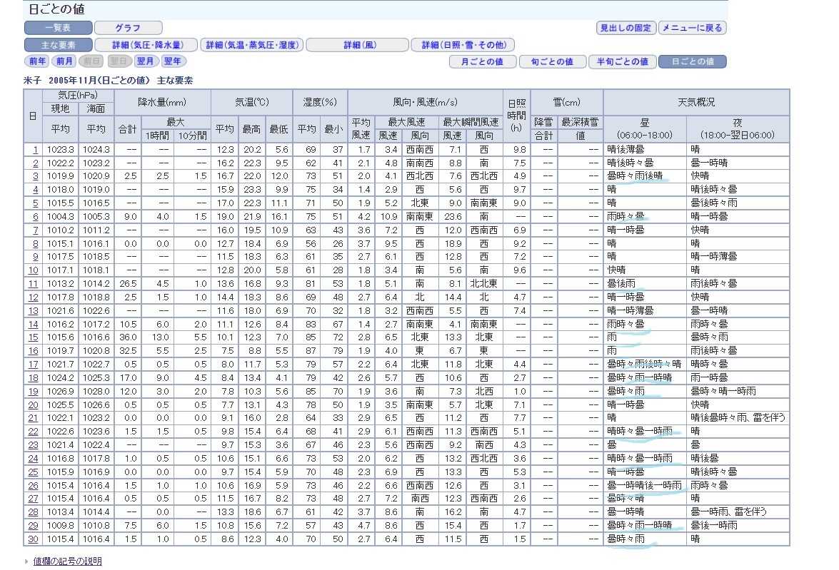This screenshot has height=570, width=839.
Task: Open the 詳細(気圧・降水量) tab
Action: tap(147, 45)
